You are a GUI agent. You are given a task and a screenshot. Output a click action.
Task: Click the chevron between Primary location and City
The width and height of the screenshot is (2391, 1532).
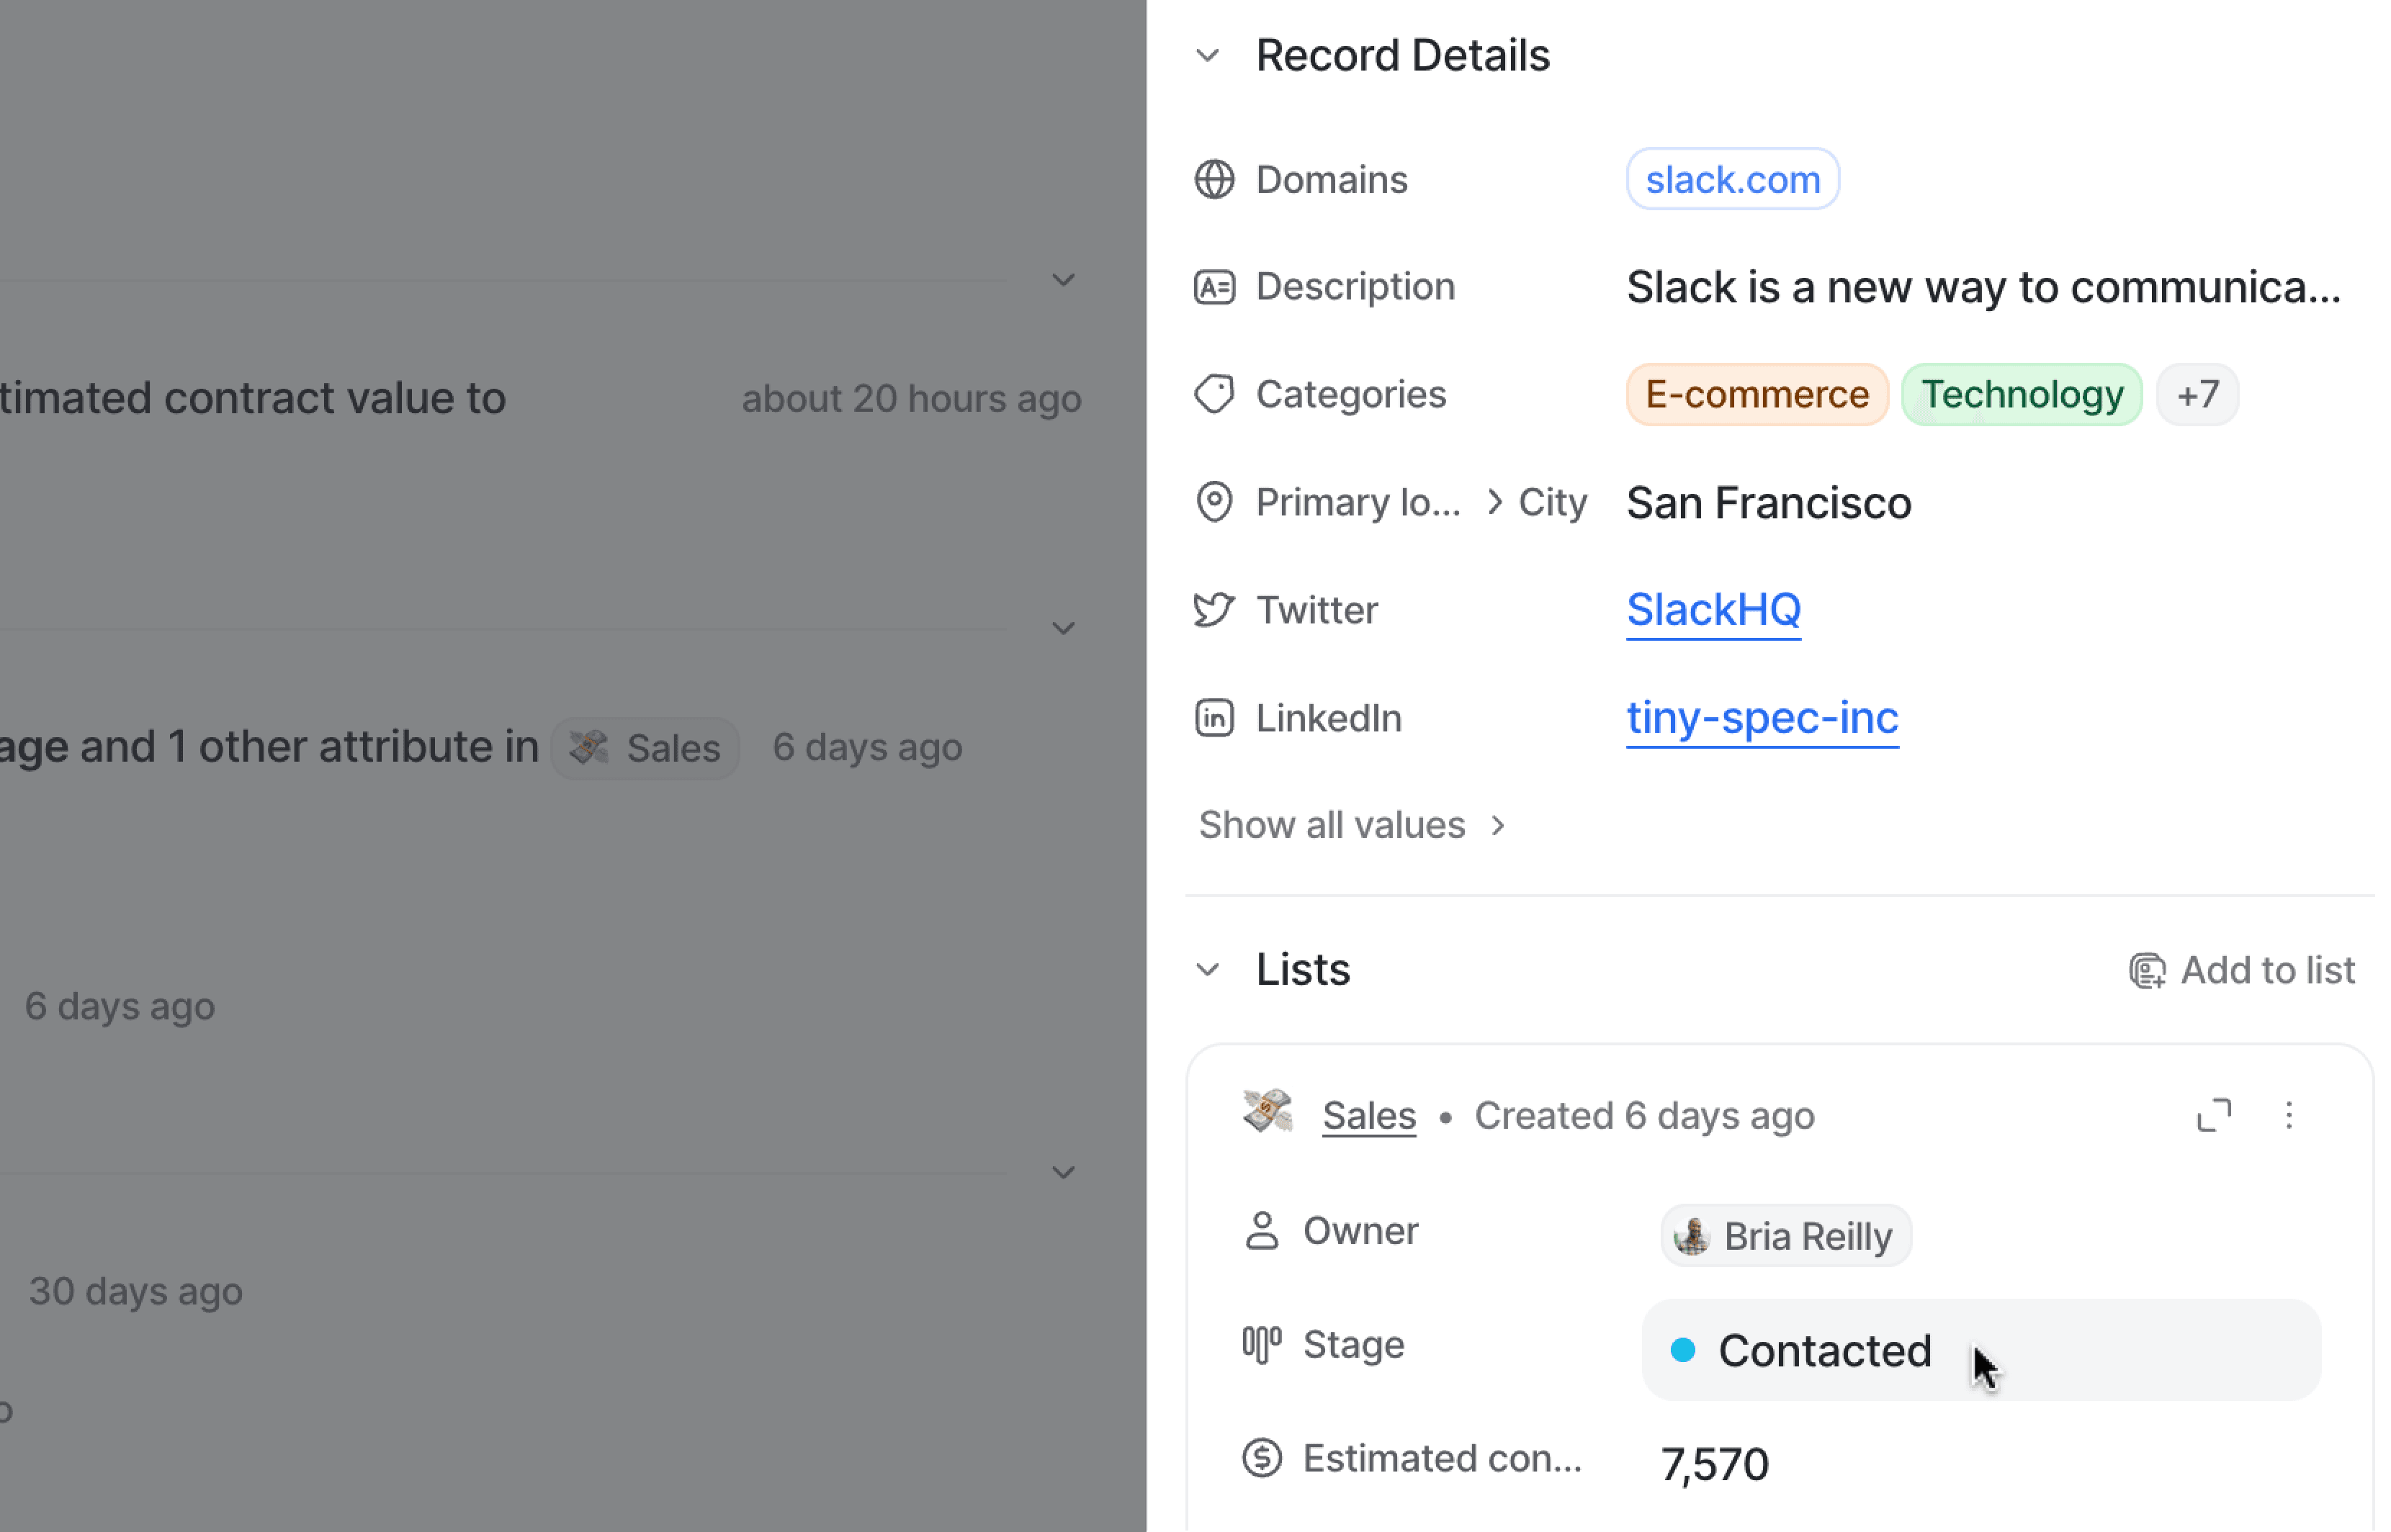(x=1494, y=503)
